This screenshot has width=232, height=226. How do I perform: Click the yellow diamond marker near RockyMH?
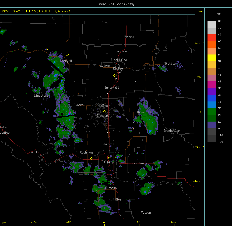67,54
